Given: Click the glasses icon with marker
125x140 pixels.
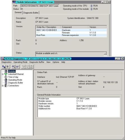Looking at the screenshot, I should (x=13, y=67).
